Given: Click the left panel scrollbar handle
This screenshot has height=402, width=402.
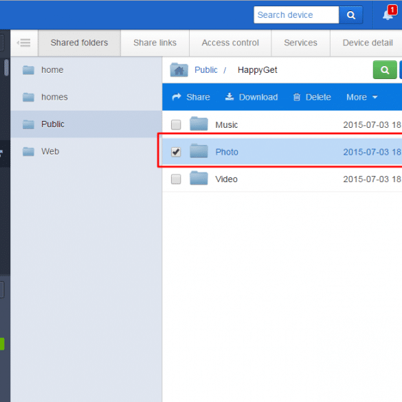Looking at the screenshot, I should (x=6, y=67).
